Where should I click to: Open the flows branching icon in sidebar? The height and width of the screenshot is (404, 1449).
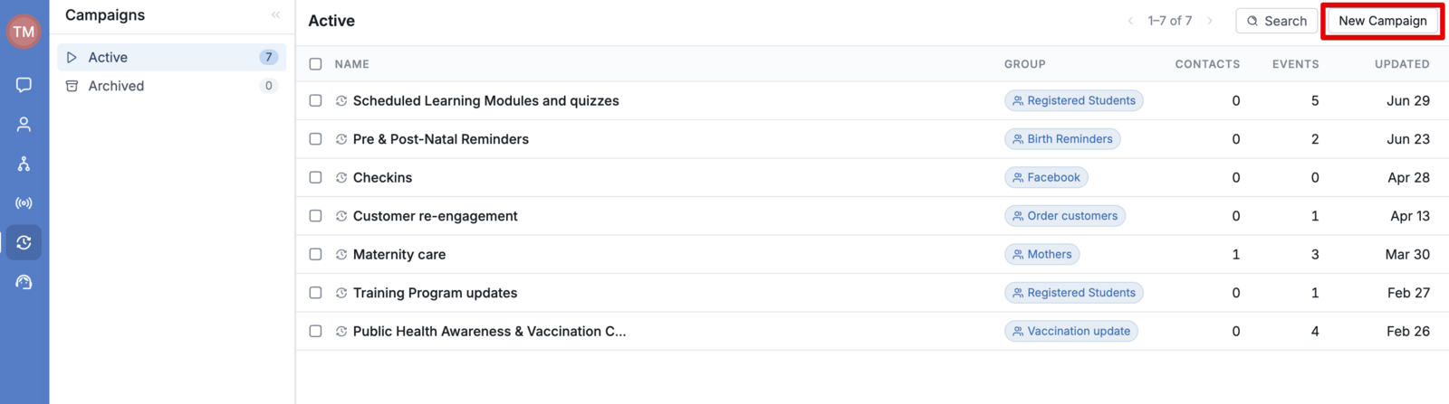pos(24,164)
